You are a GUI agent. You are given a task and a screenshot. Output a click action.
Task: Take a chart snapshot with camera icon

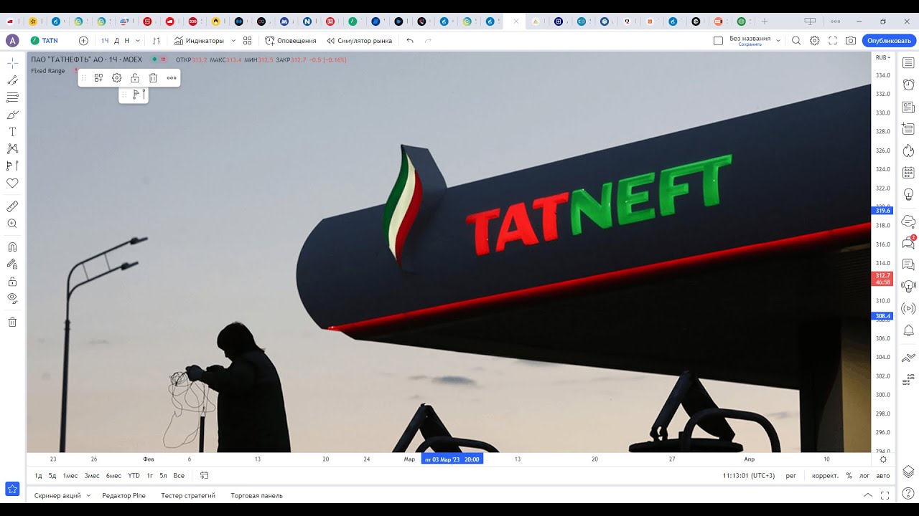pos(851,41)
